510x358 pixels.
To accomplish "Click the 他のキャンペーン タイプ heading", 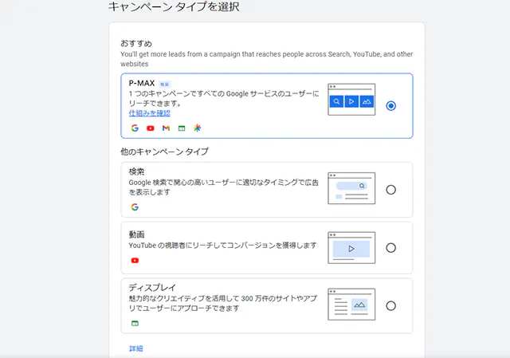I will coord(165,151).
